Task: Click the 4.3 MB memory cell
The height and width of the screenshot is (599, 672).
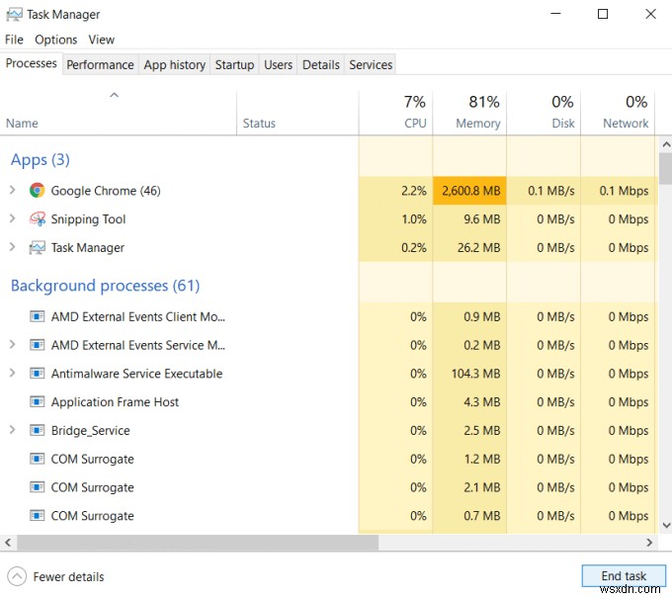Action: point(469,401)
